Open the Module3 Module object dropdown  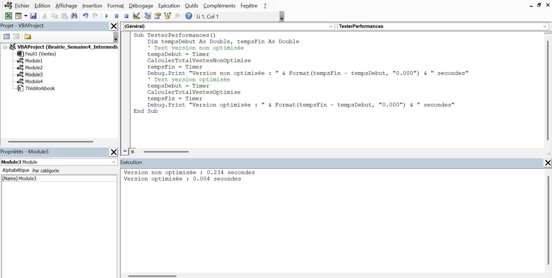114,162
